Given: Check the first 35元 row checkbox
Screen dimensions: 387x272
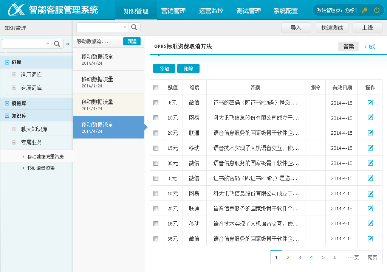Looking at the screenshot, I should tap(156, 163).
